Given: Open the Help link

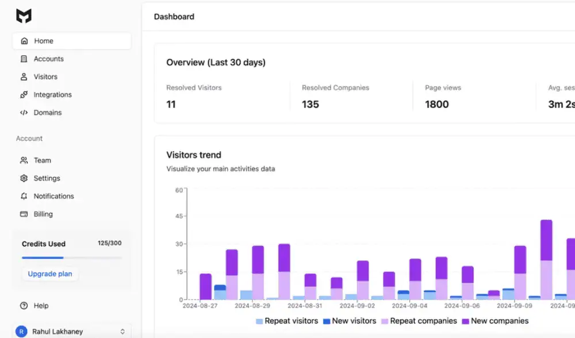Looking at the screenshot, I should 41,306.
